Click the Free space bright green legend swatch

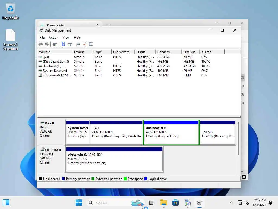125,179
